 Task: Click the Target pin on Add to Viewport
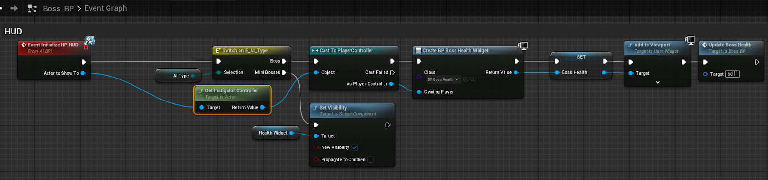[631, 73]
